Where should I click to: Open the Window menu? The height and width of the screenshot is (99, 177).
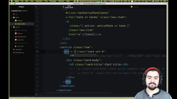click(x=61, y=1)
